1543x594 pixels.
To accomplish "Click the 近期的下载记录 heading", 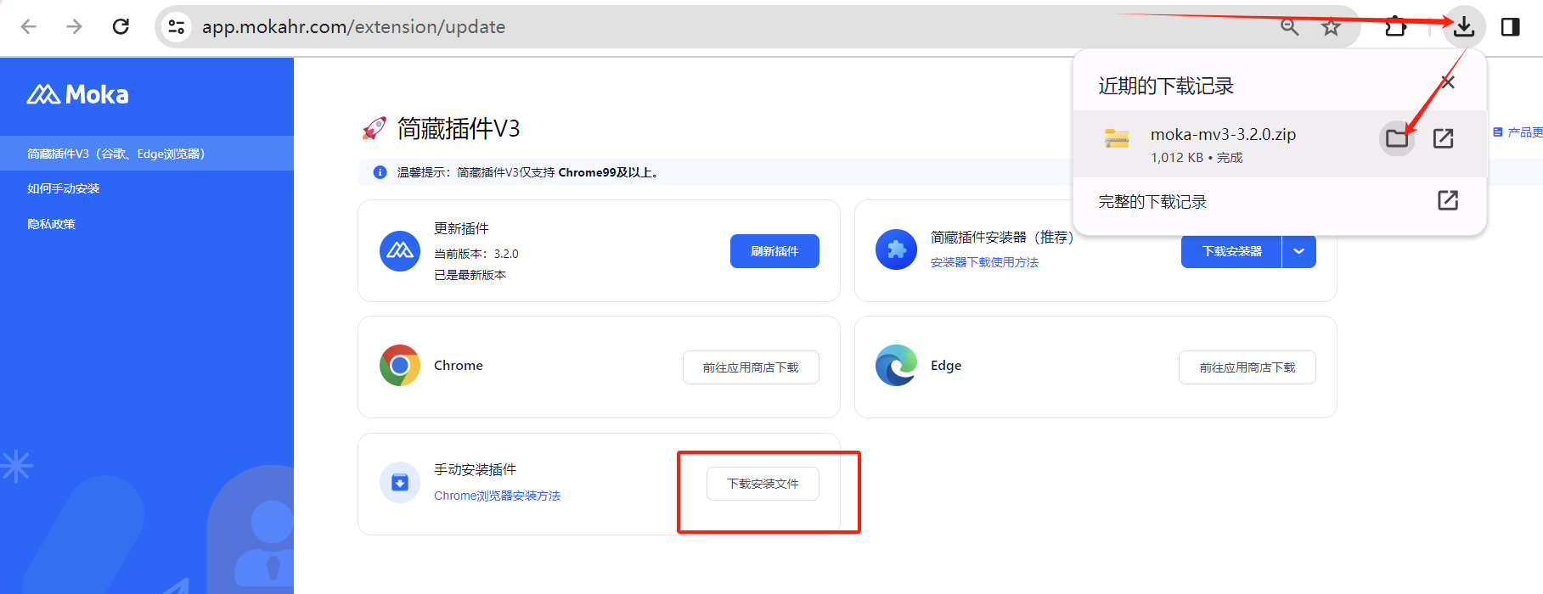I will [1166, 86].
